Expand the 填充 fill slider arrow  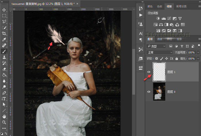(198, 59)
